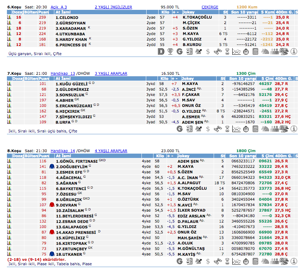This screenshot has width=307, height=274.
Task: Open the 'Handikap 13' link in race 7
Action: (63, 73)
